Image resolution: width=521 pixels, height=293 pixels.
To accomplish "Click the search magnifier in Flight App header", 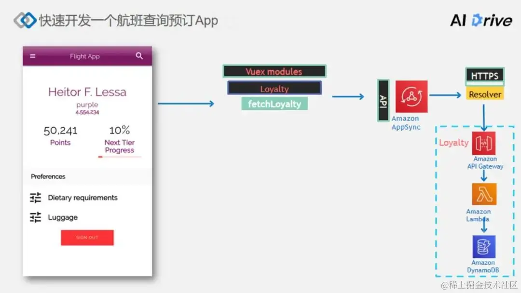I will [139, 56].
